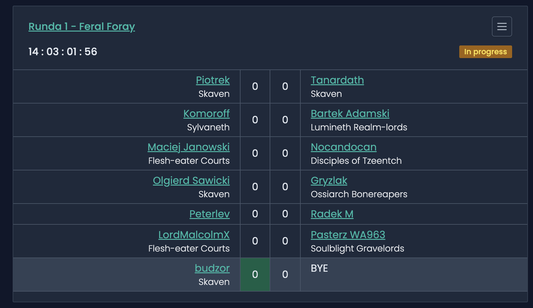The image size is (533, 308).
Task: Open the hamburger menu in the top right
Action: (502, 27)
